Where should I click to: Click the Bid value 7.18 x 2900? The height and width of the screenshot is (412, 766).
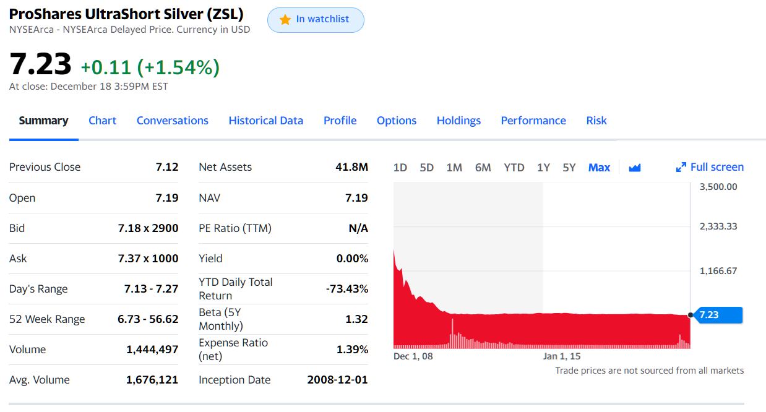coord(148,228)
